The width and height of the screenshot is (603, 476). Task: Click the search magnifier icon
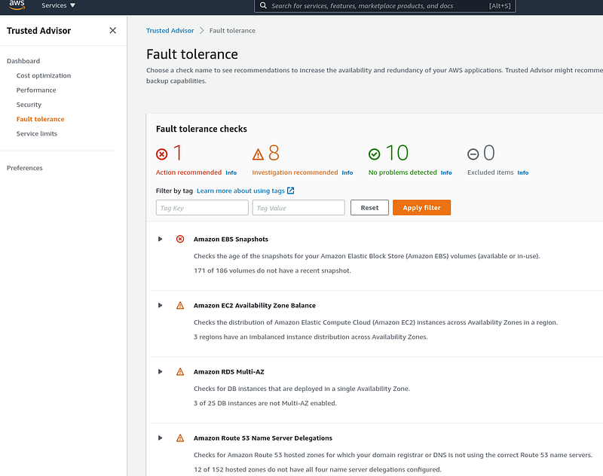[x=263, y=5]
